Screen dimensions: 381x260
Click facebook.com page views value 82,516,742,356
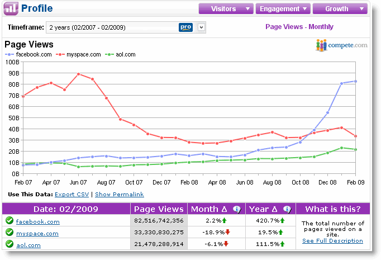(x=159, y=221)
